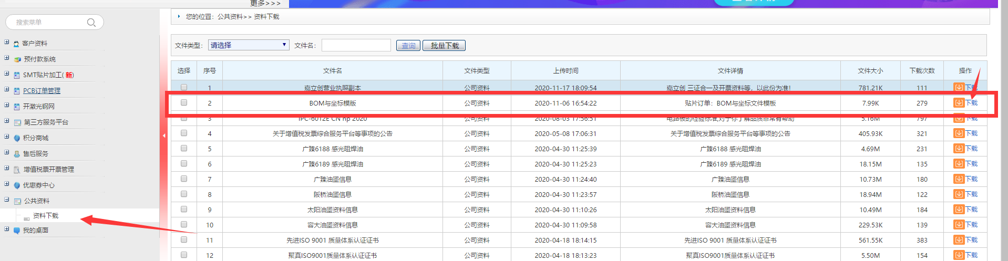Click the 优惠券中心 sidebar icon
This screenshot has width=1008, height=261.
17,185
